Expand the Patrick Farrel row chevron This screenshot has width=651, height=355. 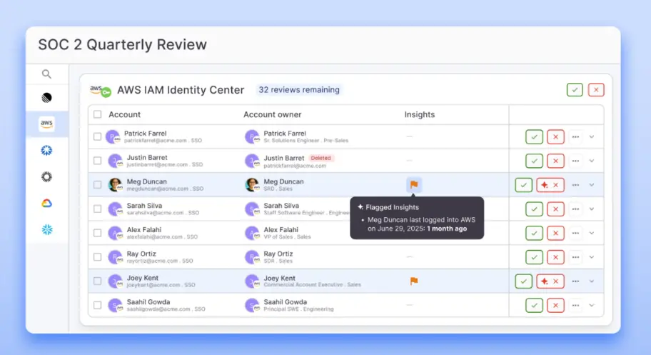click(591, 136)
